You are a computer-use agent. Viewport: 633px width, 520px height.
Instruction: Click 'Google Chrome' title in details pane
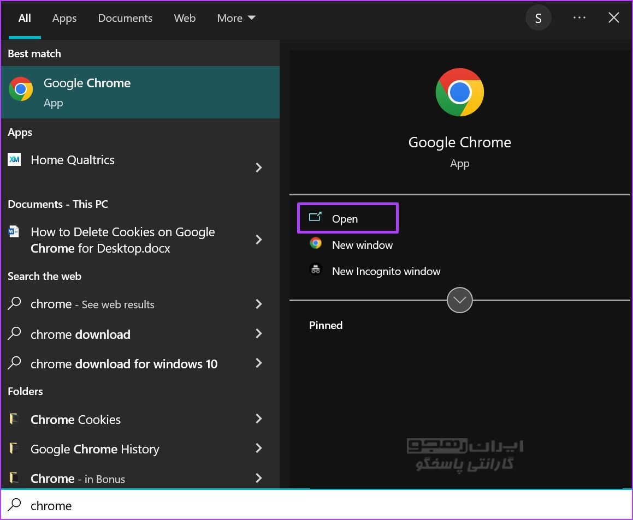coord(459,143)
